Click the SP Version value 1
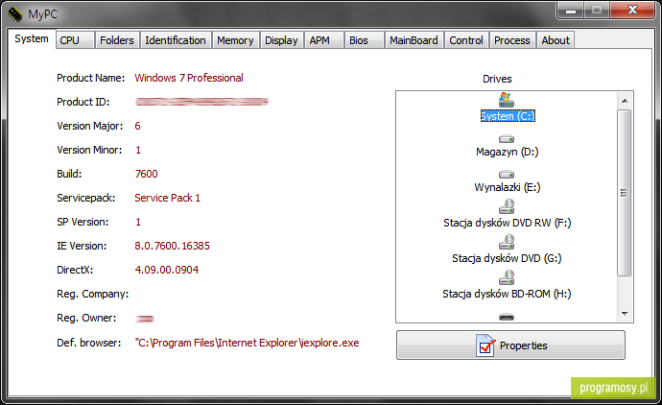Screen dimensions: 662x405 point(138,222)
